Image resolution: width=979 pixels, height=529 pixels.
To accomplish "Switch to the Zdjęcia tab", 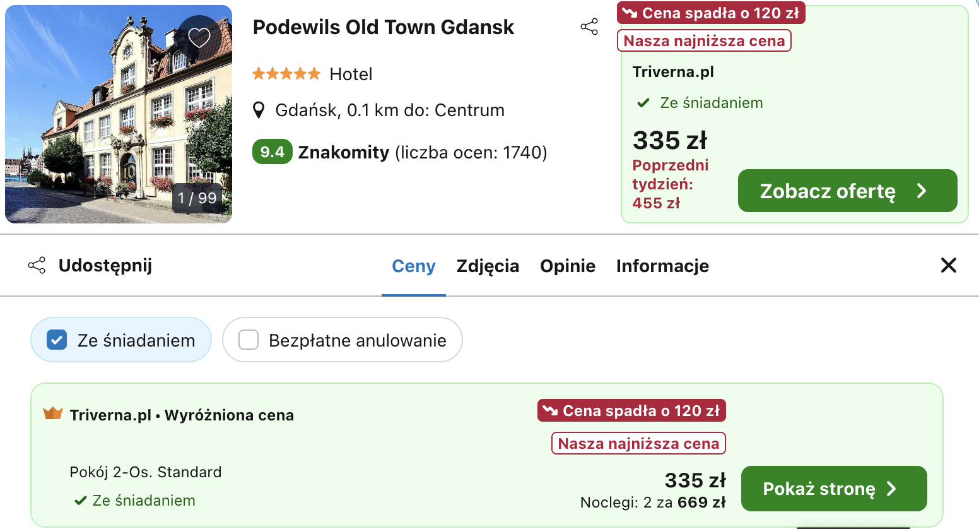I will coord(488,266).
